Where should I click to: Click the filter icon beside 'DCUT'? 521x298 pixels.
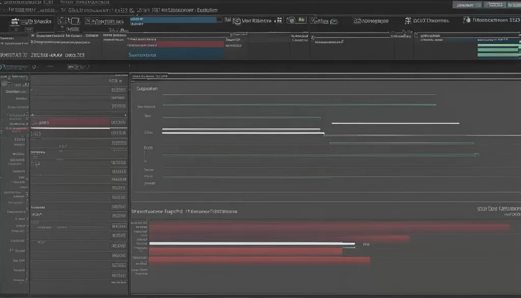click(408, 21)
